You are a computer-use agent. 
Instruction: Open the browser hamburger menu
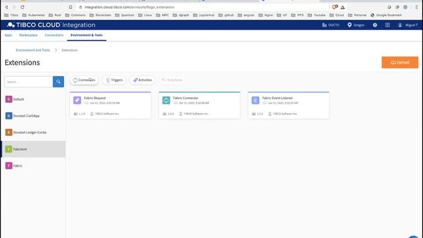pyautogui.click(x=416, y=7)
